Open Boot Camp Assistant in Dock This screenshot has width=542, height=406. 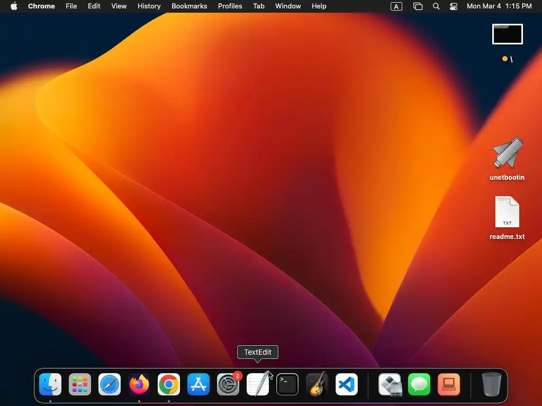[390, 384]
